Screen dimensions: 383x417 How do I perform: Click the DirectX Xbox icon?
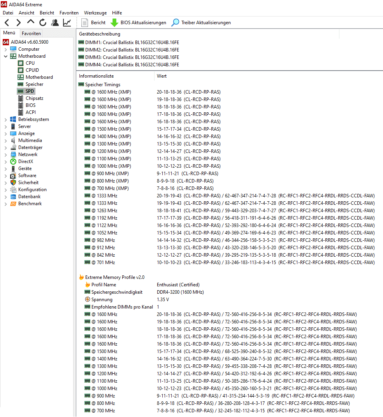(x=13, y=161)
